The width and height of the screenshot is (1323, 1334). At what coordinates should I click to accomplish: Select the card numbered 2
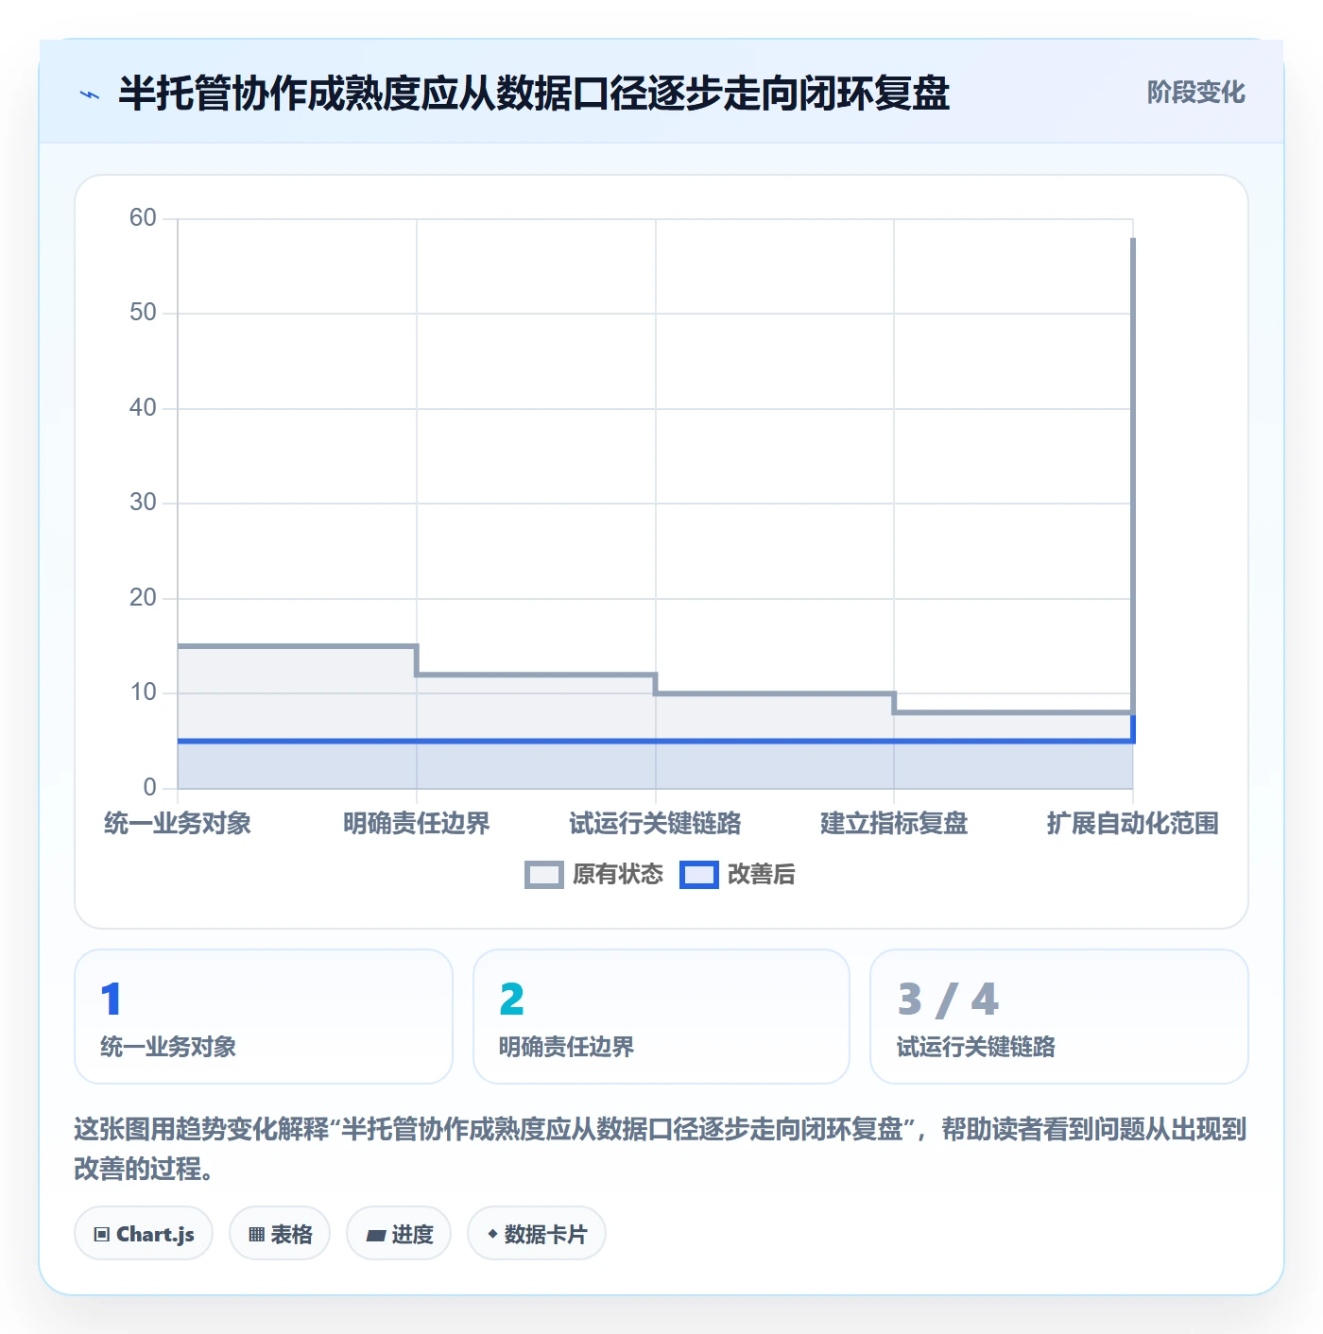pyautogui.click(x=661, y=1017)
